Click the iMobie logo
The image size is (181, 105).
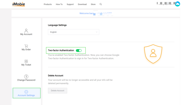point(19,4)
